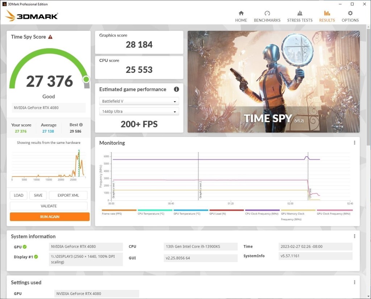The image size is (371, 299).
Task: Switch to the BENCHMARKS tab
Action: 267,17
